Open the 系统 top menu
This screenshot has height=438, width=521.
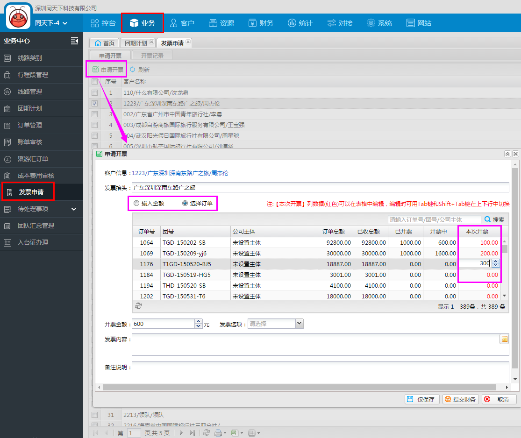coord(379,23)
